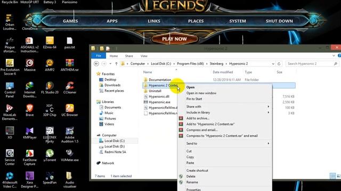Screen dimensions: 341x191
Task: Select Local Disk (D:) in navigation pane
Action: click(x=115, y=146)
